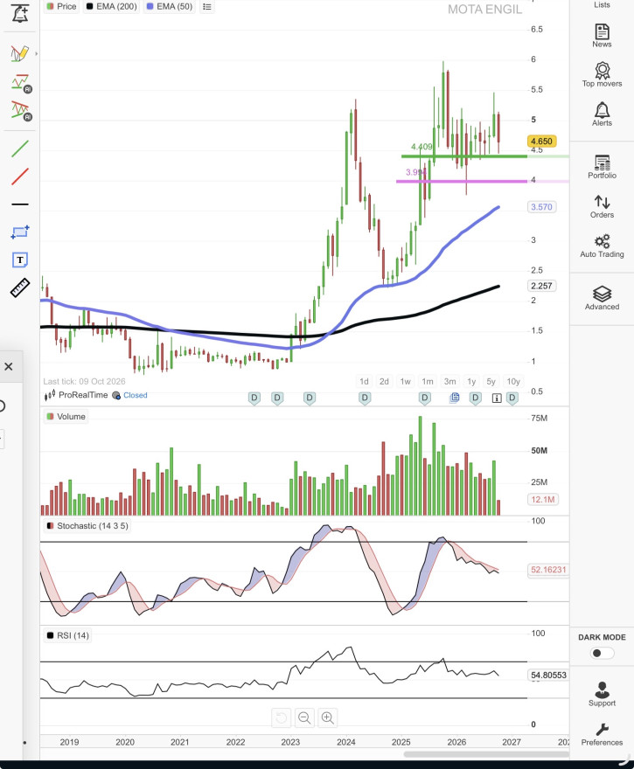The width and height of the screenshot is (634, 769).
Task: Click the undo zoom reset icon
Action: click(282, 718)
